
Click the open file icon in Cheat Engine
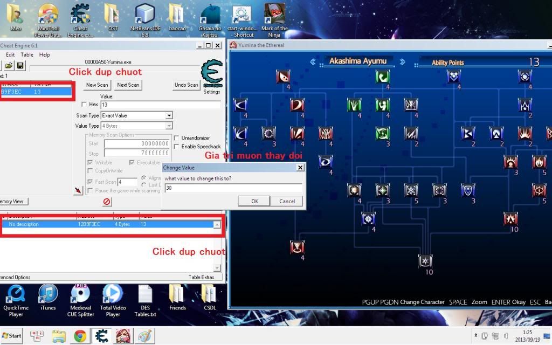(x=9, y=65)
